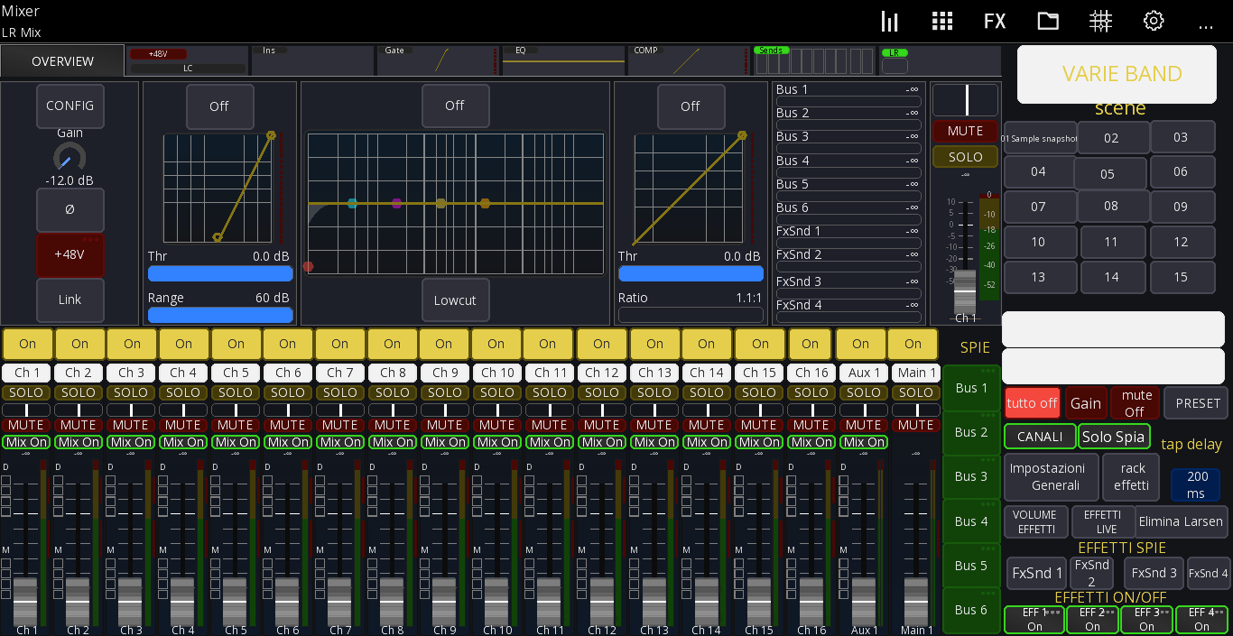Adjust the compressor Thr slider

coord(691,273)
